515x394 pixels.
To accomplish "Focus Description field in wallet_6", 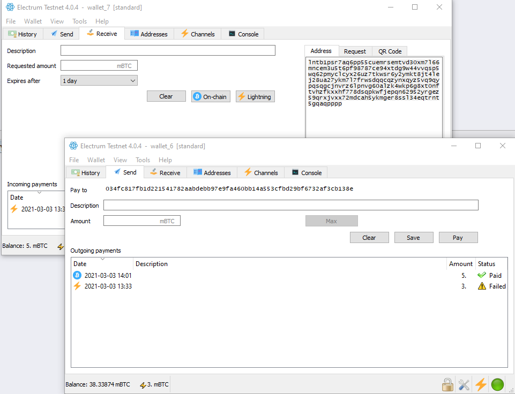I will pos(290,205).
